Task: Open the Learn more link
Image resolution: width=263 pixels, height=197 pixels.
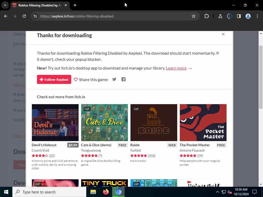Action: (x=176, y=68)
